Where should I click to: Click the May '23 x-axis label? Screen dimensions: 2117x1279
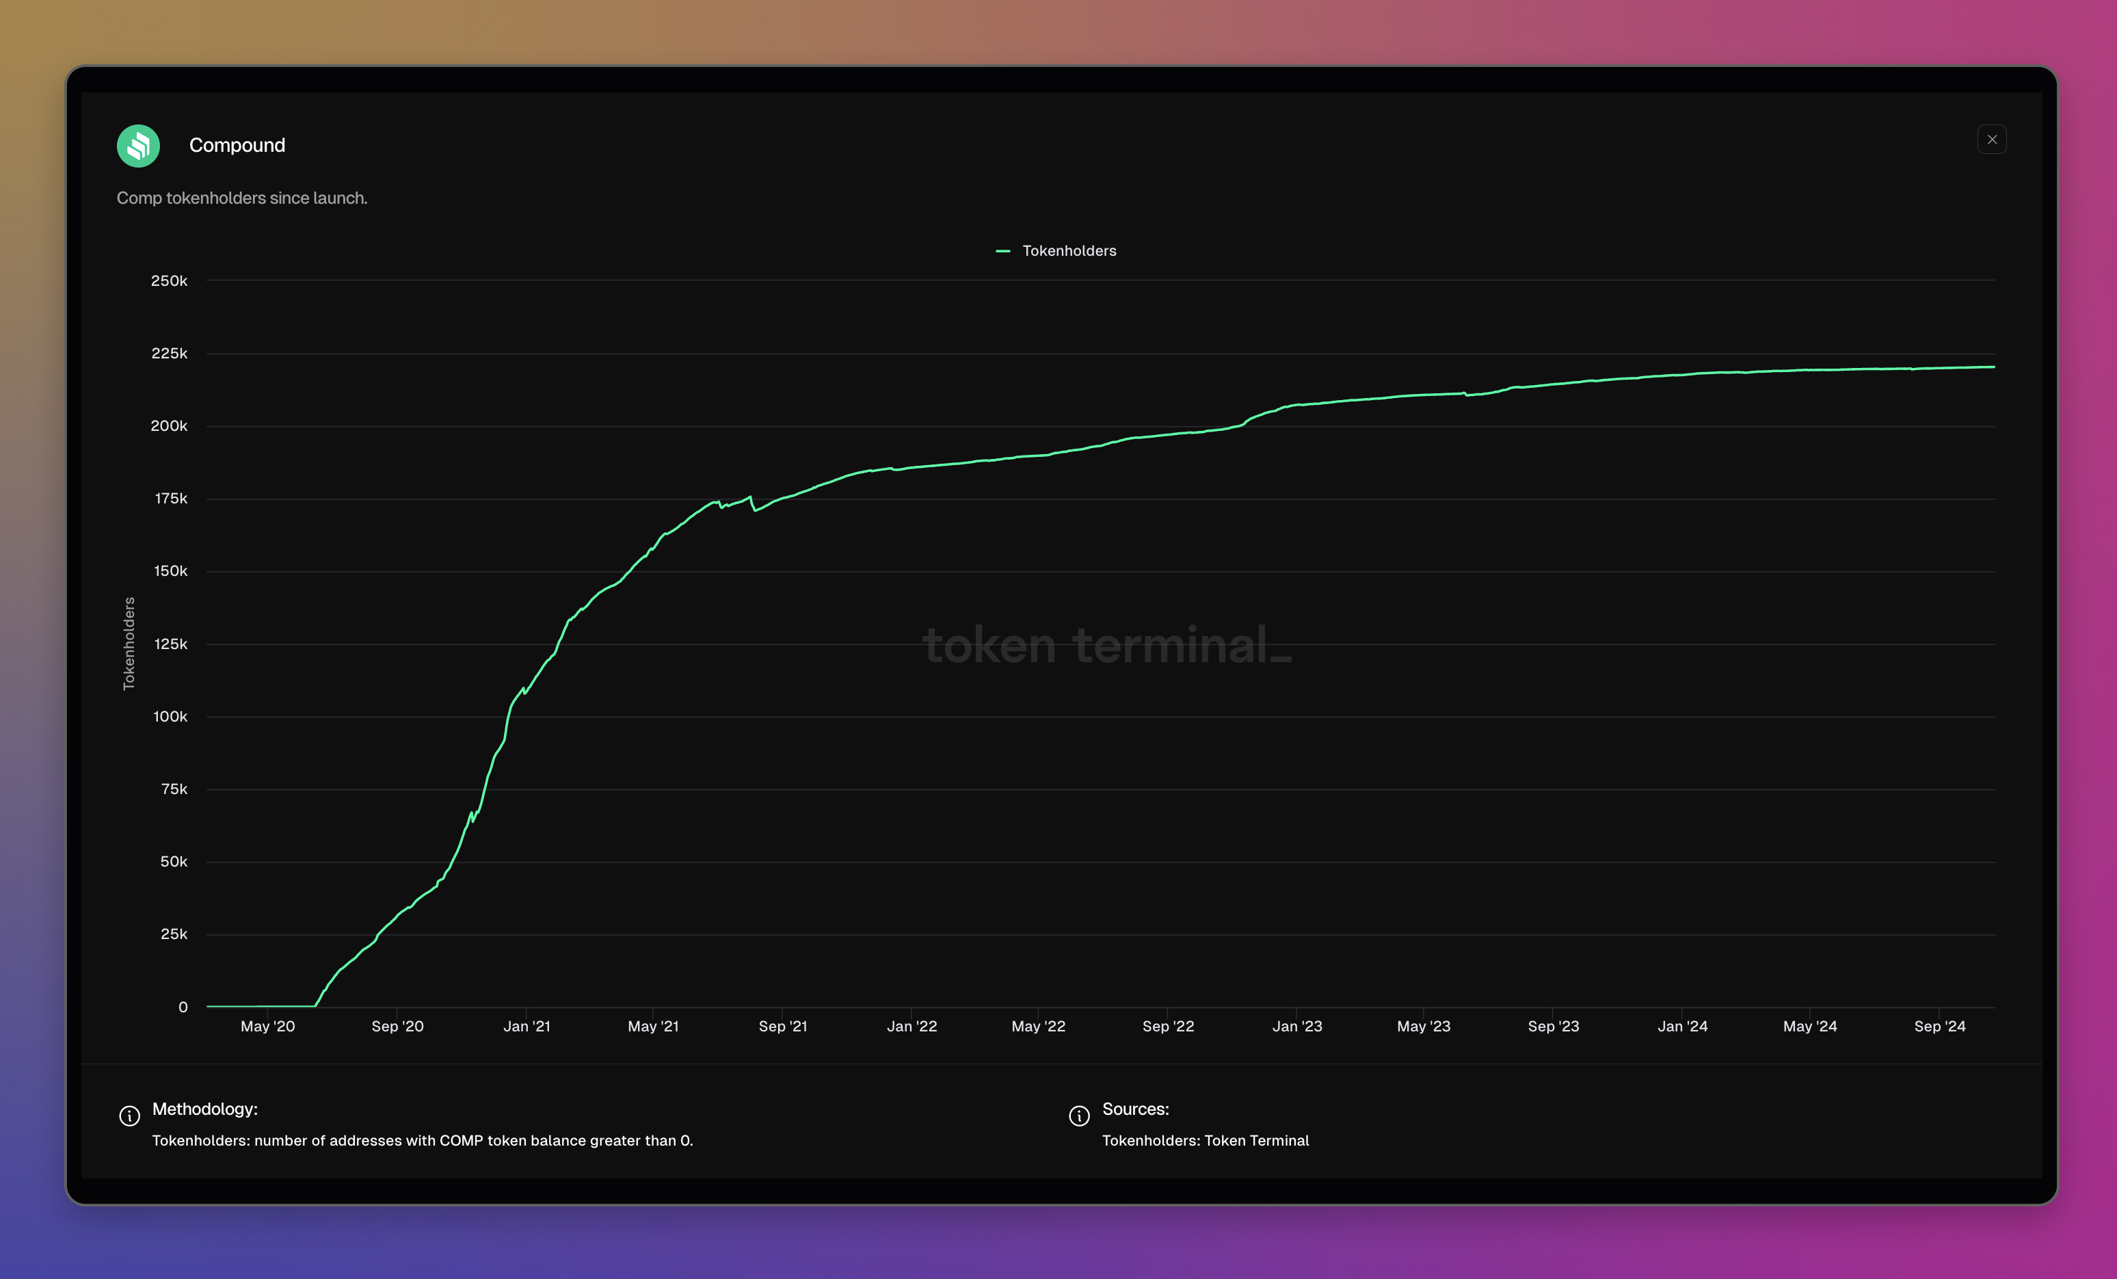click(1424, 1027)
